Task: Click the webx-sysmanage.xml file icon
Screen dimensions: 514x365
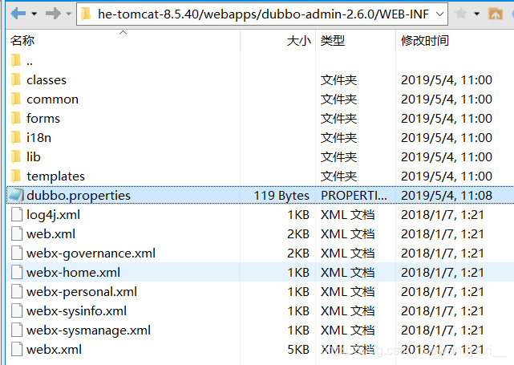Action: click(x=17, y=330)
